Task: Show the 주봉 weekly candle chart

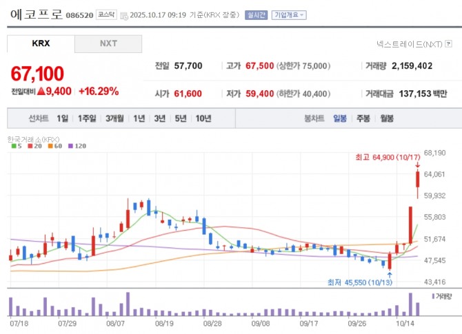Action: pyautogui.click(x=363, y=118)
